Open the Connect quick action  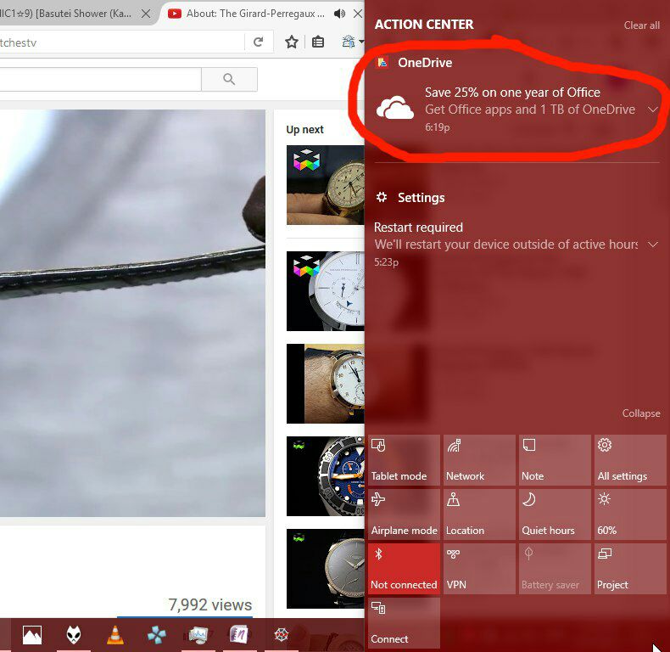coord(404,623)
